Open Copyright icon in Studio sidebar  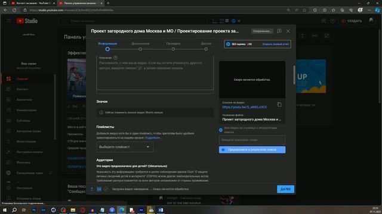click(8, 131)
